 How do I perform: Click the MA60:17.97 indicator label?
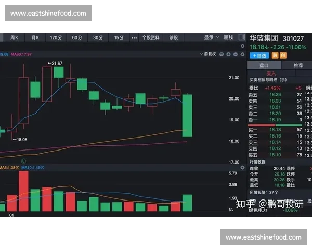point(21,54)
